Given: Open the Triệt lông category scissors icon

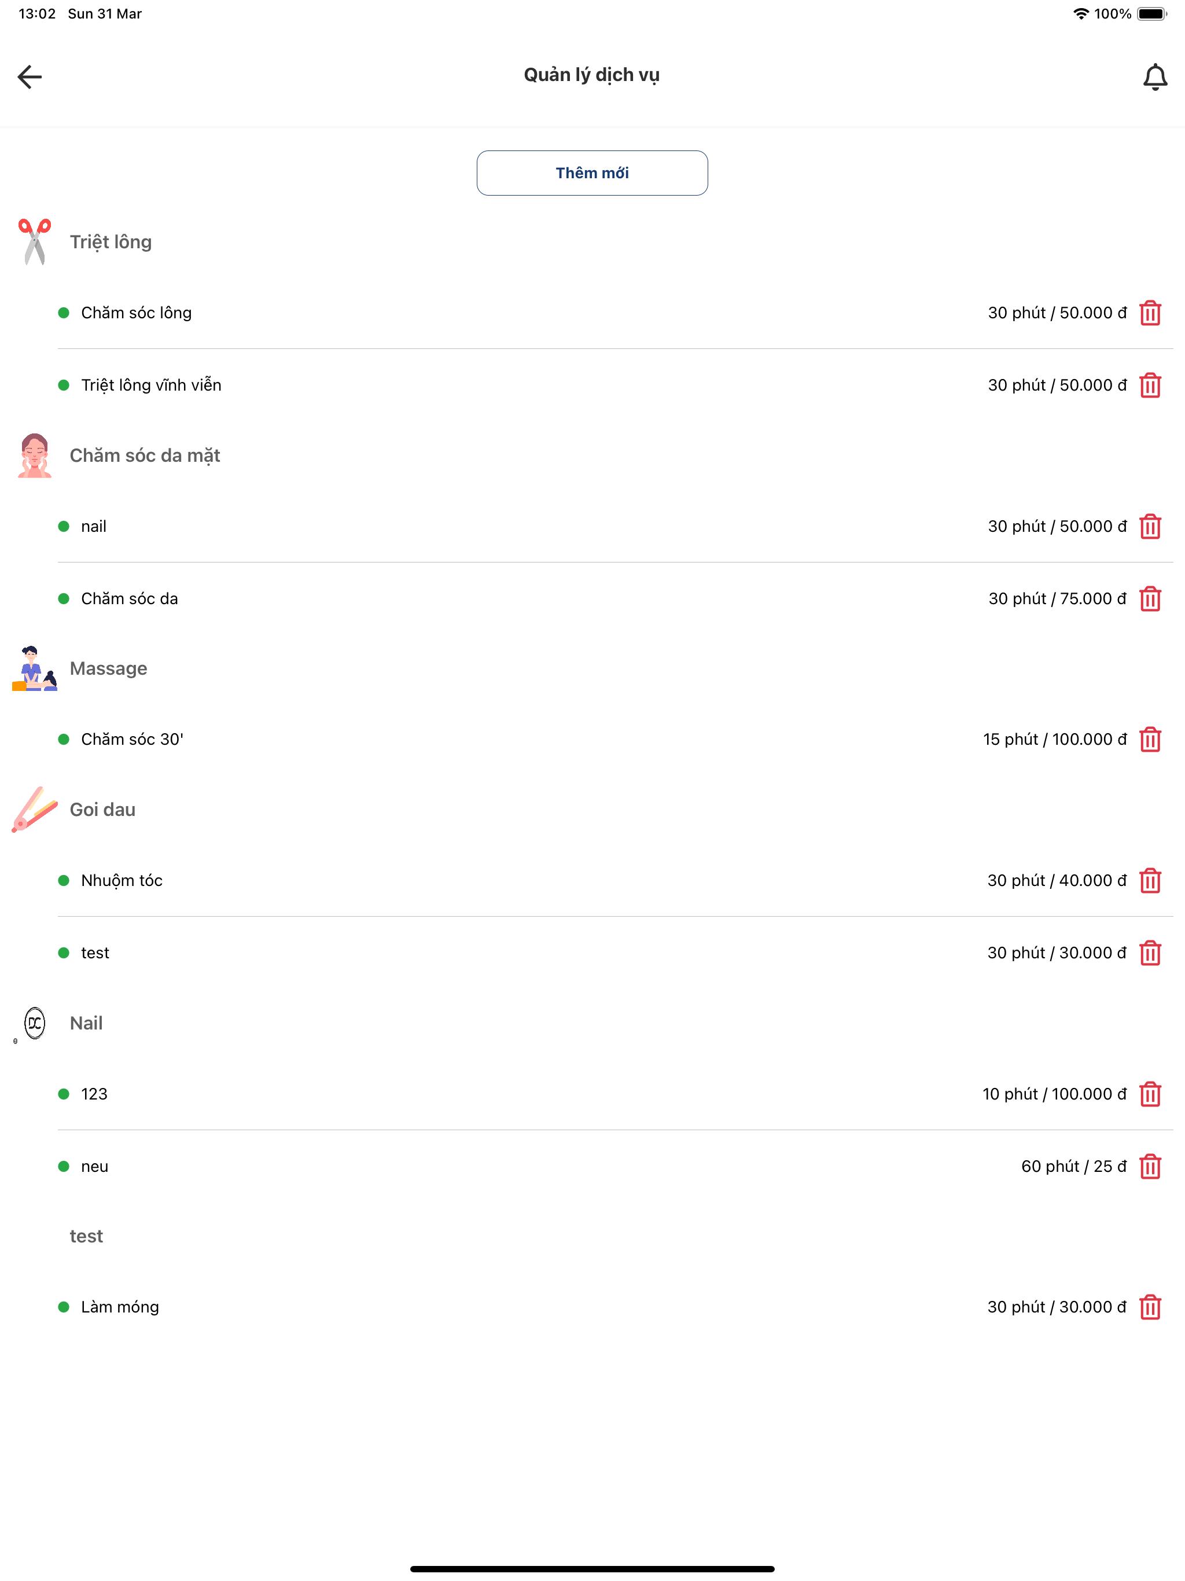Looking at the screenshot, I should tap(34, 242).
